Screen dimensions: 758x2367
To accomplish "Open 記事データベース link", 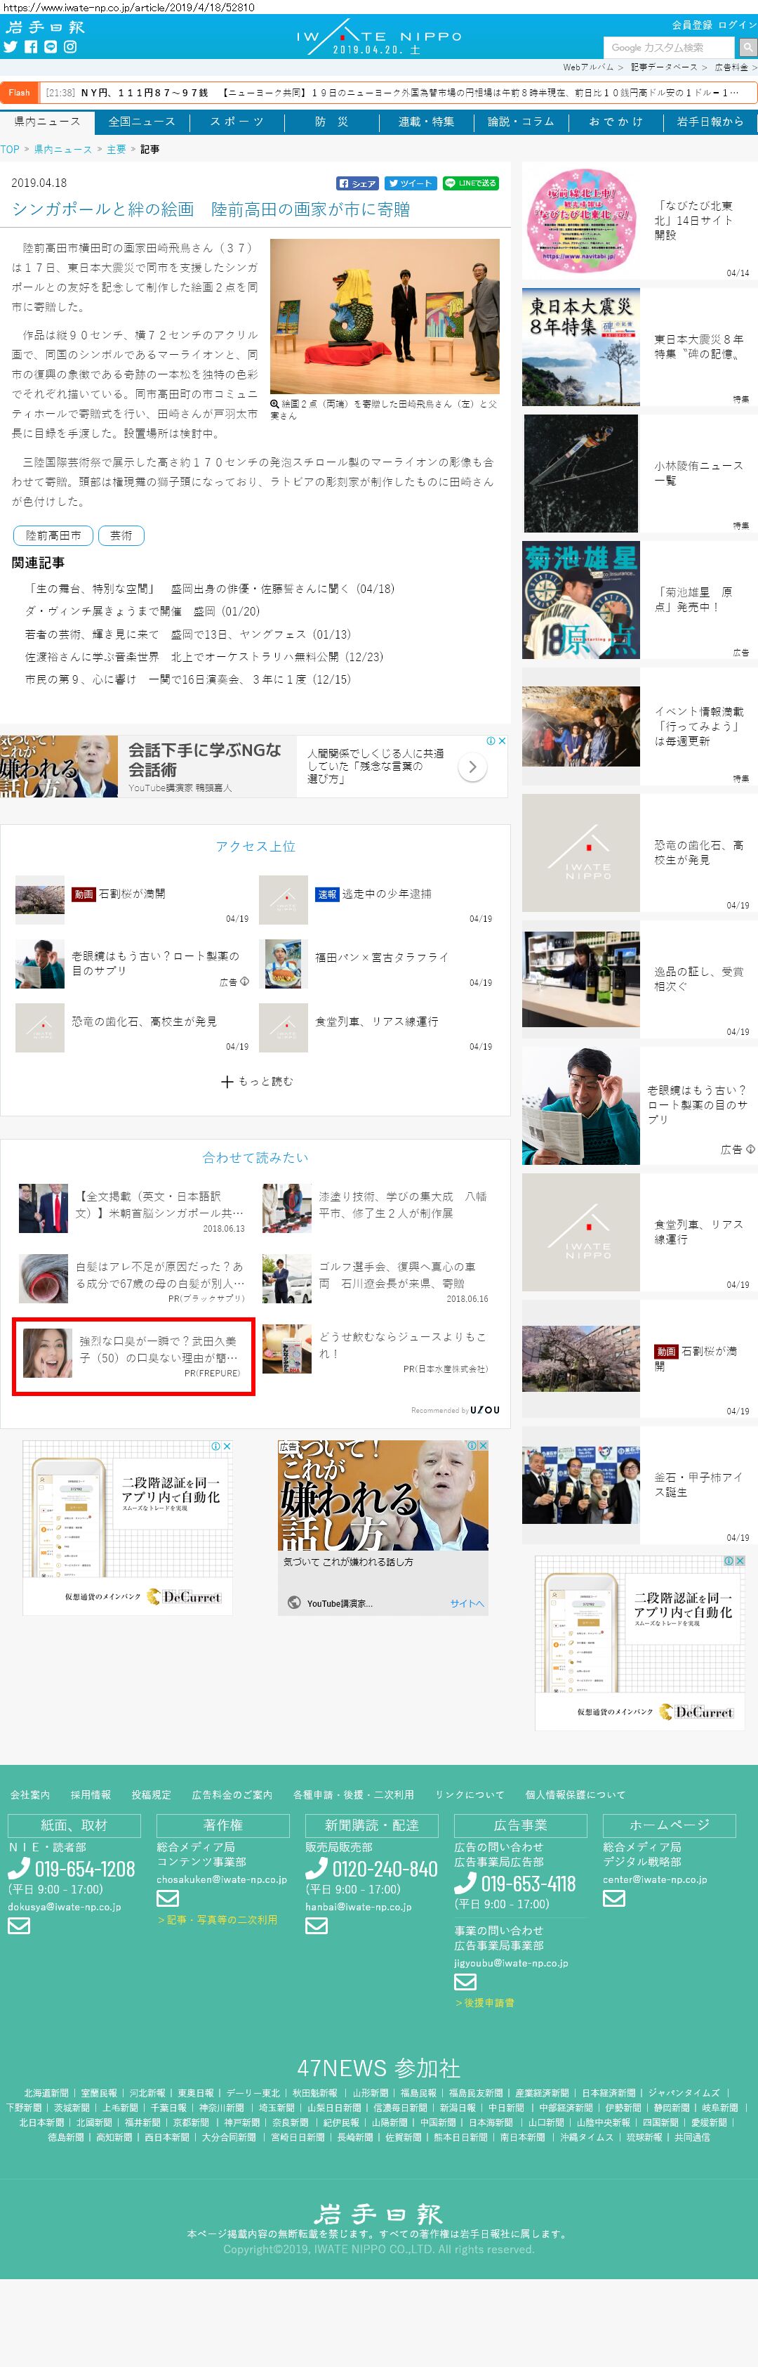I will 663,67.
